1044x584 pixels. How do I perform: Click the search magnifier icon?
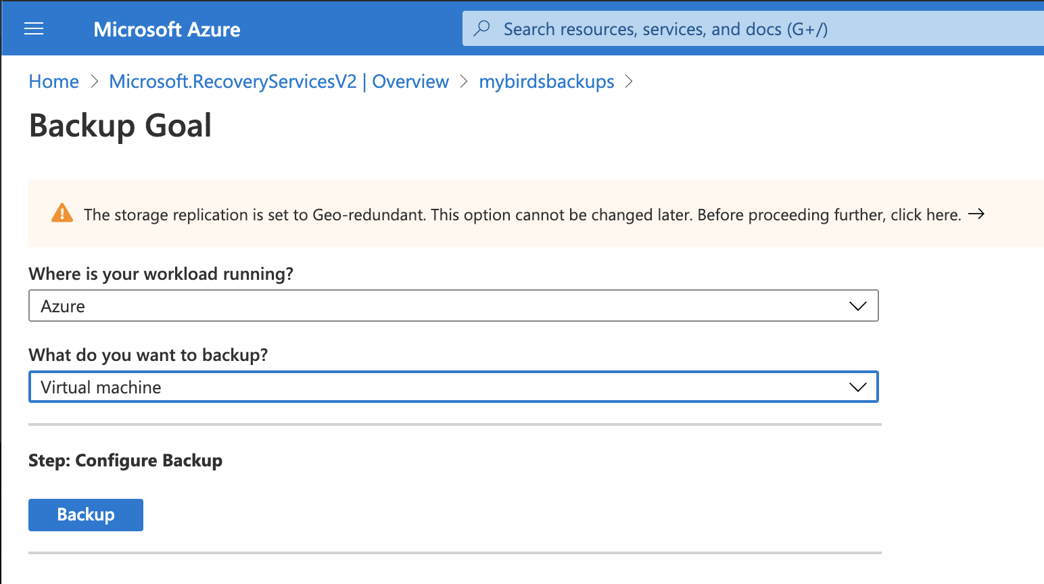pyautogui.click(x=482, y=28)
